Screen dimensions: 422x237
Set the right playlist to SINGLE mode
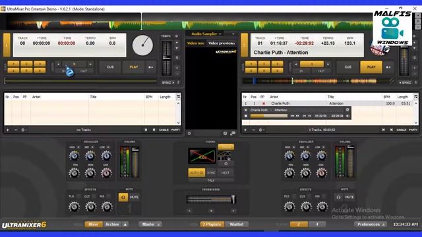coord(402,130)
